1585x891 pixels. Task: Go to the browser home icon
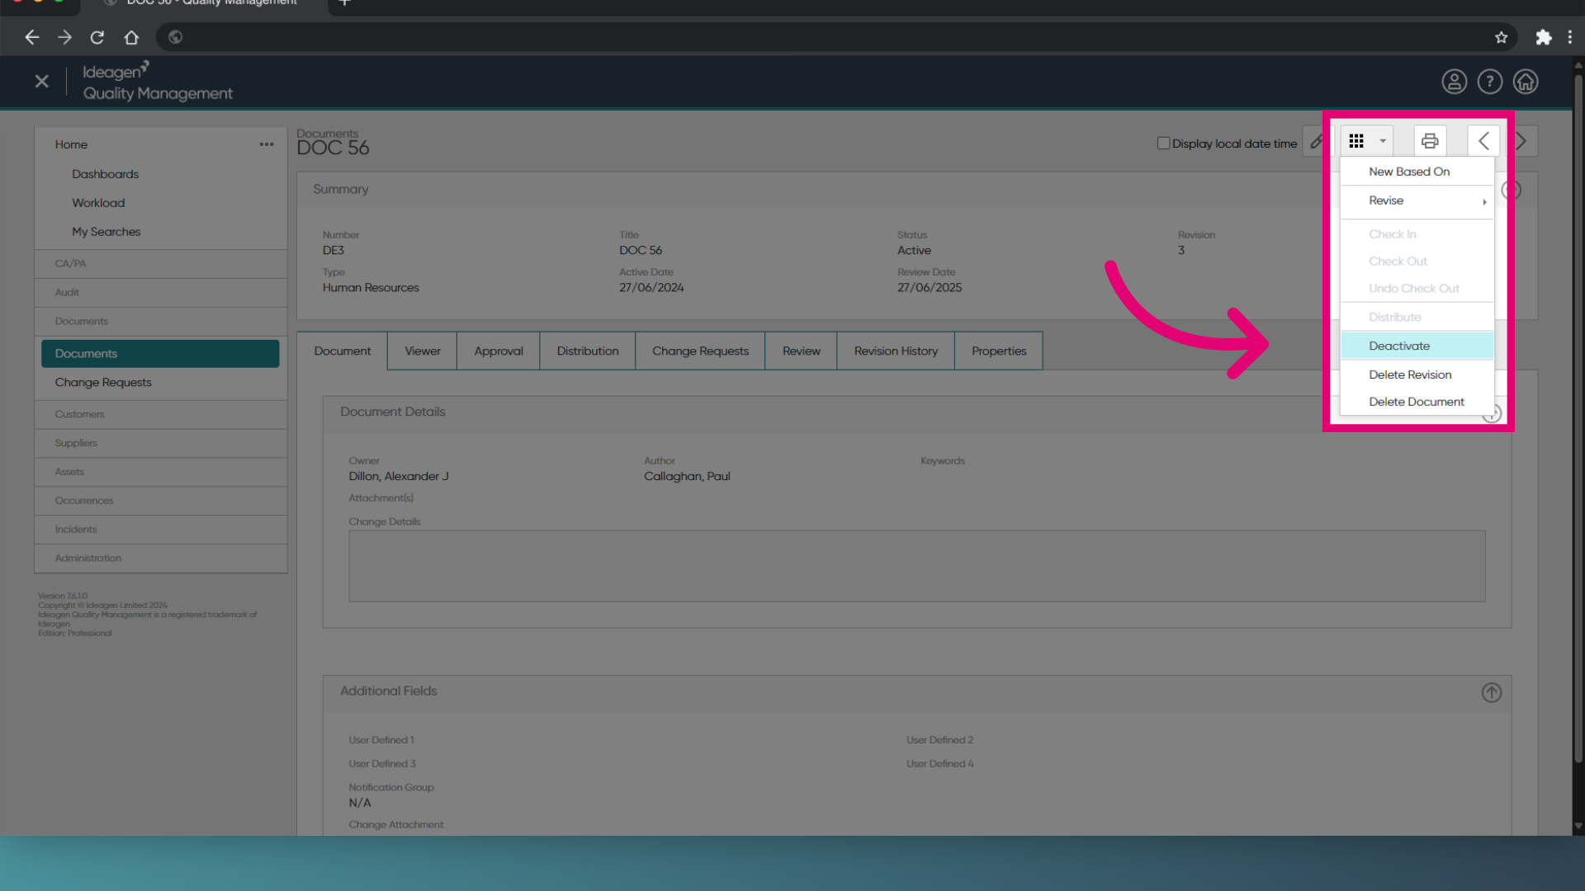point(131,37)
